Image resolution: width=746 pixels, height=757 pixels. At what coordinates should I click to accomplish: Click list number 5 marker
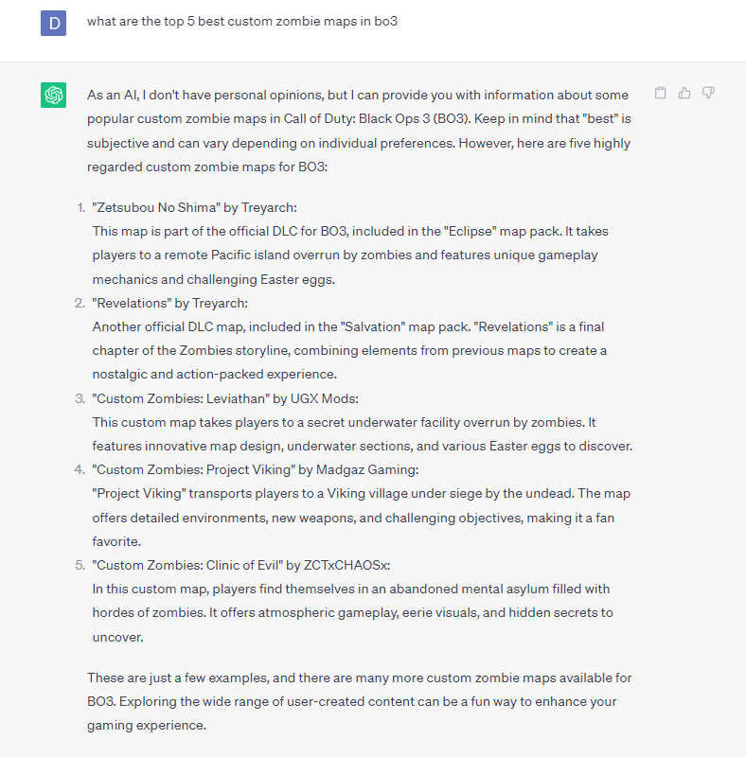(x=80, y=565)
